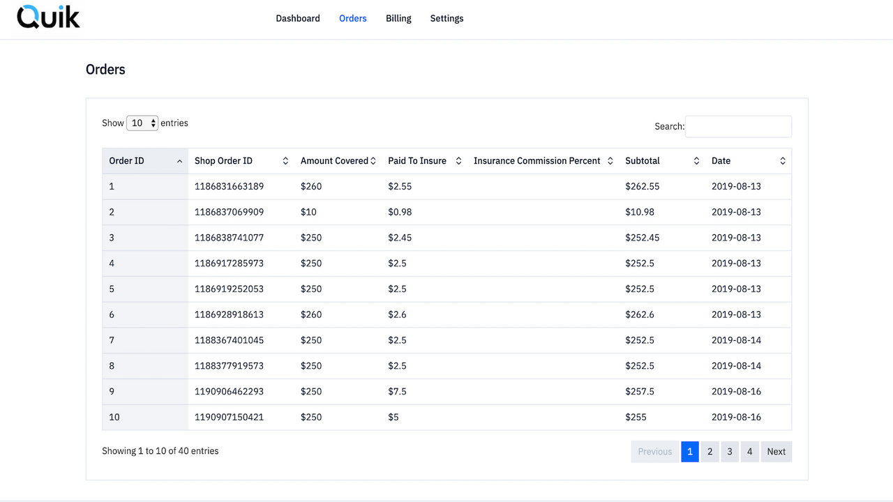Click Order ID 10 cell
Viewport: 893px width, 502px height.
point(145,417)
